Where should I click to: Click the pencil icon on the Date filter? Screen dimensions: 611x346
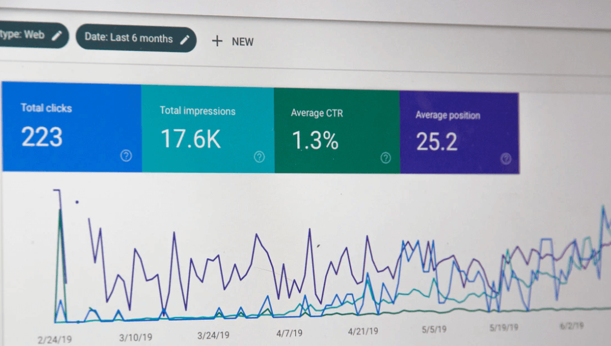(x=185, y=40)
